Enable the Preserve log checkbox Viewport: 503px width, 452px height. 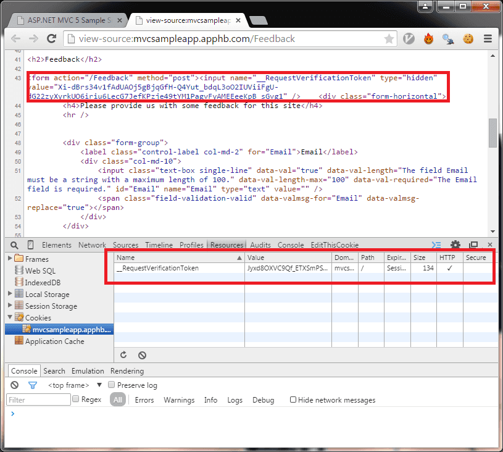(x=112, y=385)
